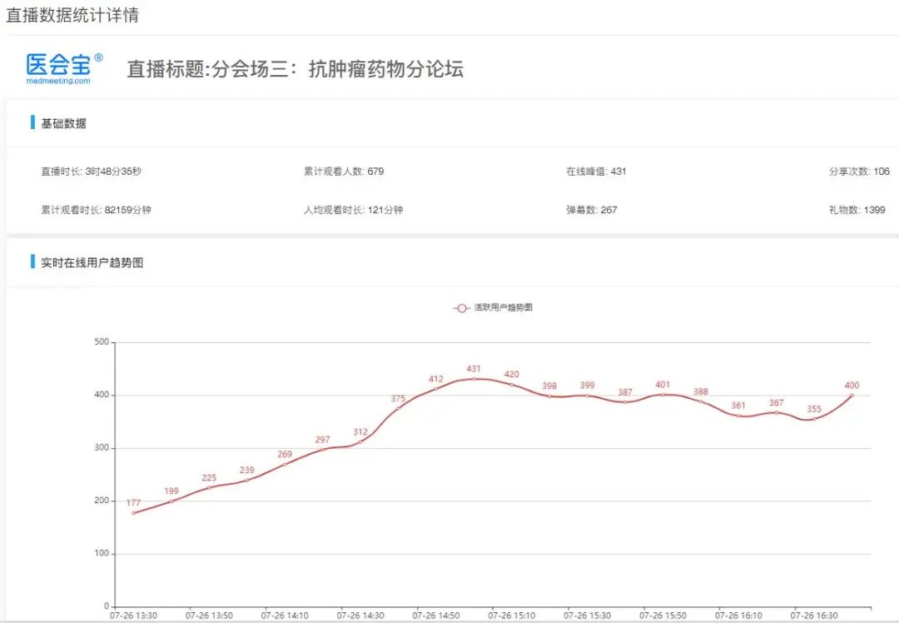Toggle the 活跃用户趋势图 legend marker
Viewport: 899px width, 623px height.
pyautogui.click(x=461, y=308)
